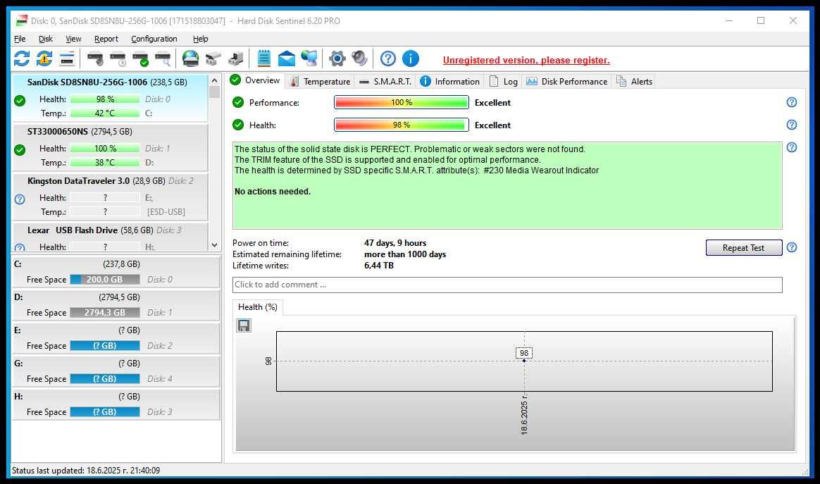820x484 pixels.
Task: Click the blue question mark help toolbar icon
Action: point(388,58)
